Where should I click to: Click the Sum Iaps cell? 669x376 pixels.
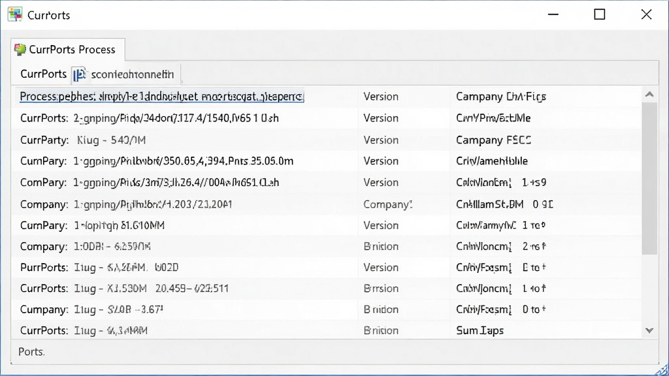(x=480, y=330)
